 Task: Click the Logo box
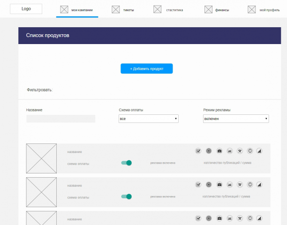[26, 9]
